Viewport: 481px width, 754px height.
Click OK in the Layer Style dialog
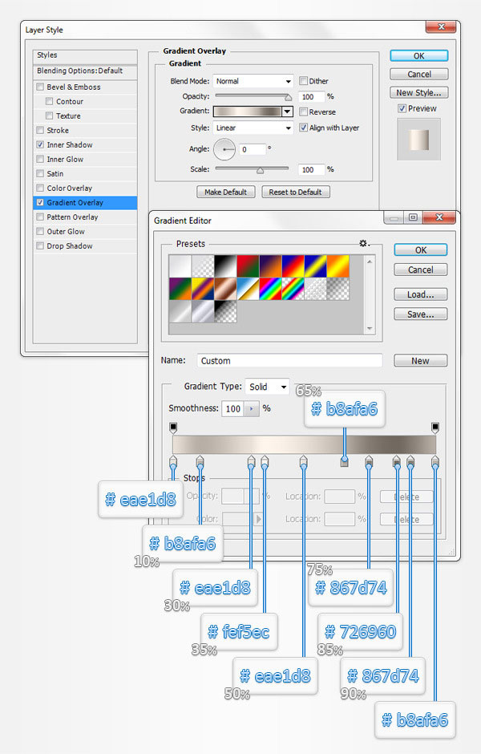(419, 56)
